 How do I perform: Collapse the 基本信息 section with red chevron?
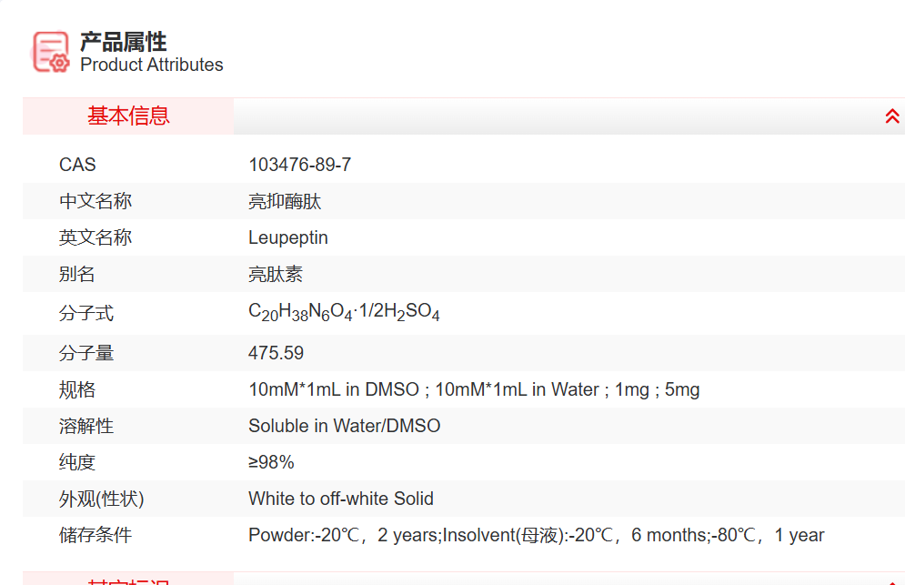[892, 116]
